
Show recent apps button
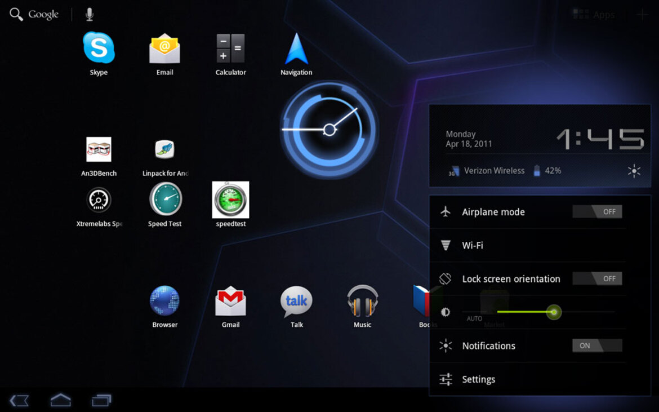pos(102,400)
